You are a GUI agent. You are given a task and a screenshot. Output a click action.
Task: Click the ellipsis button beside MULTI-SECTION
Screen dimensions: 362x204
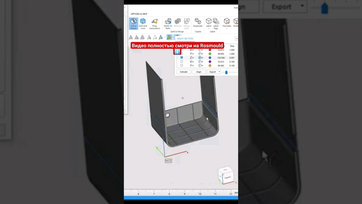pyautogui.click(x=236, y=39)
